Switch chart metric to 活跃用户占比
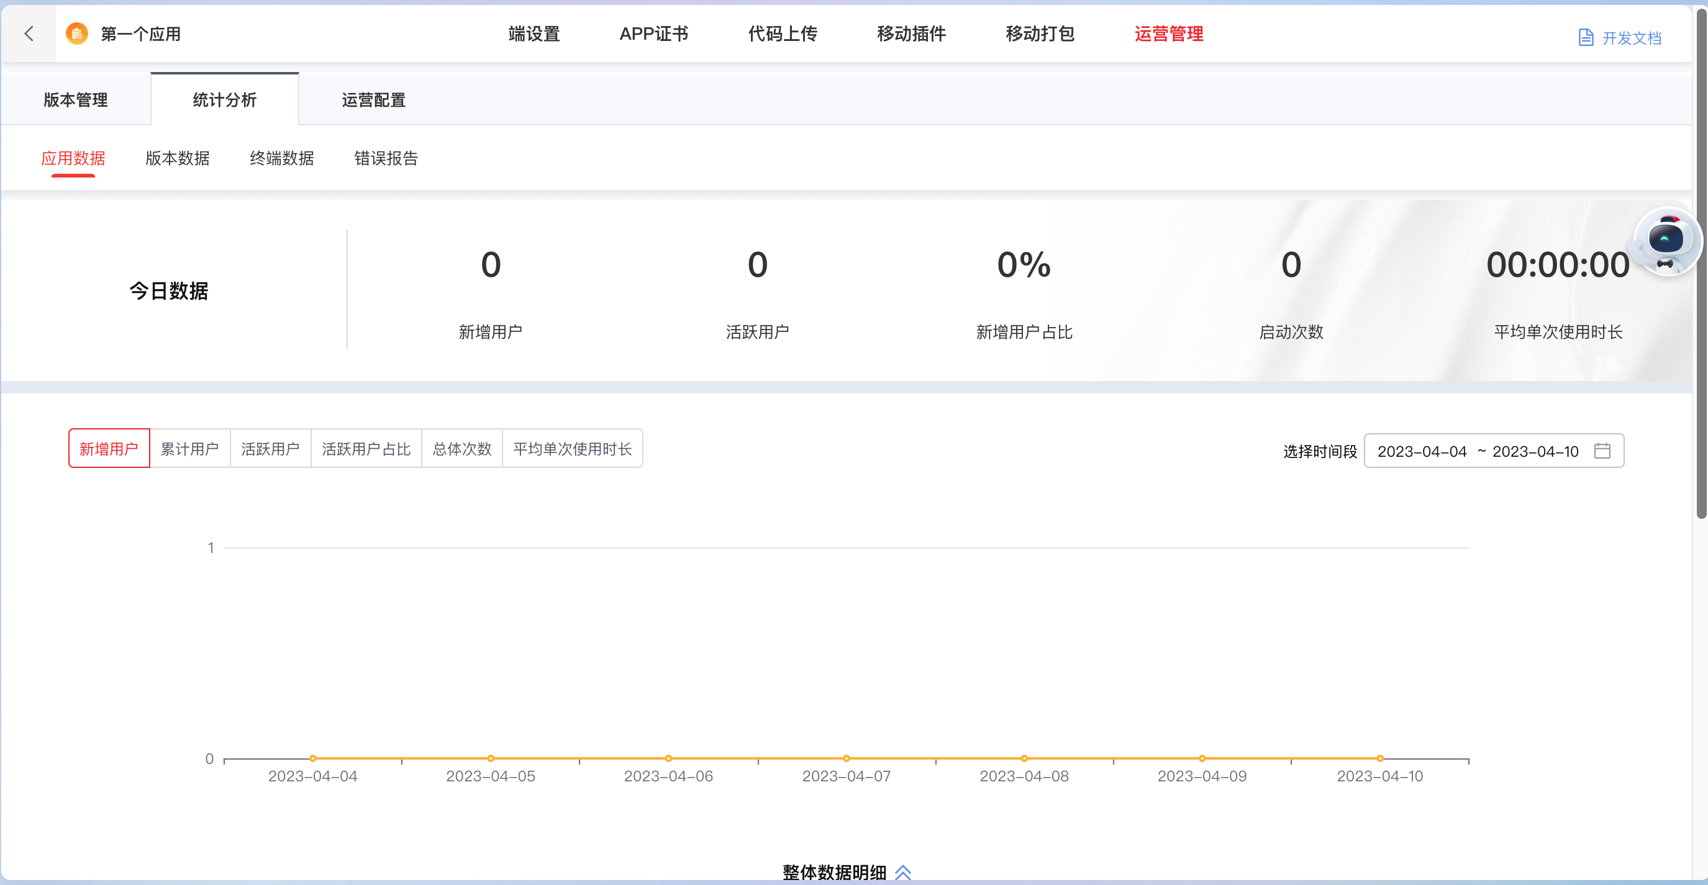The width and height of the screenshot is (1708, 885). click(366, 449)
